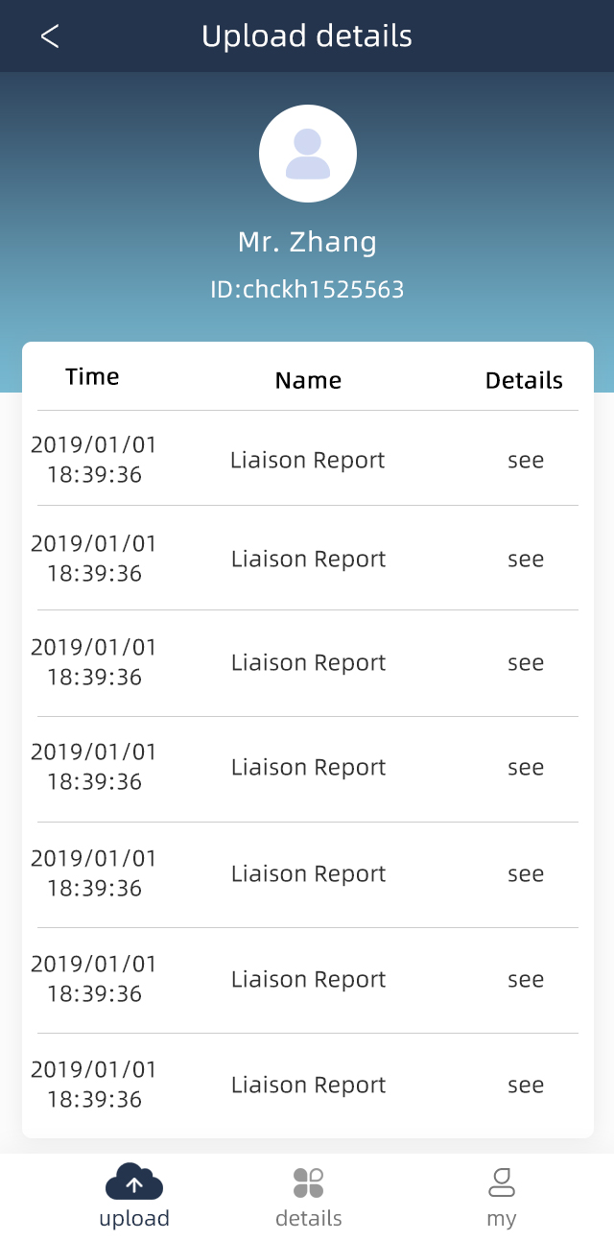This screenshot has height=1241, width=614.
Task: Click the Details column header
Action: tap(524, 380)
